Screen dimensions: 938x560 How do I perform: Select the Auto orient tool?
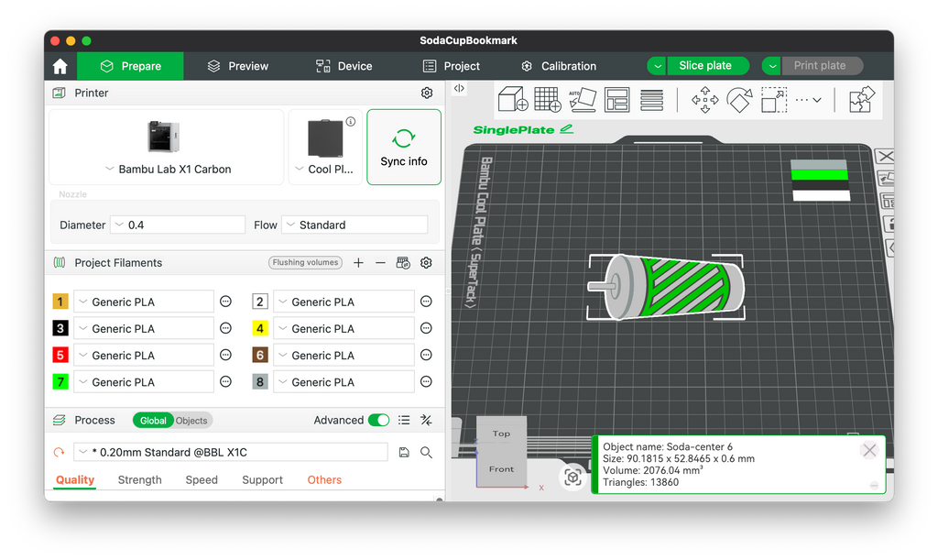582,100
